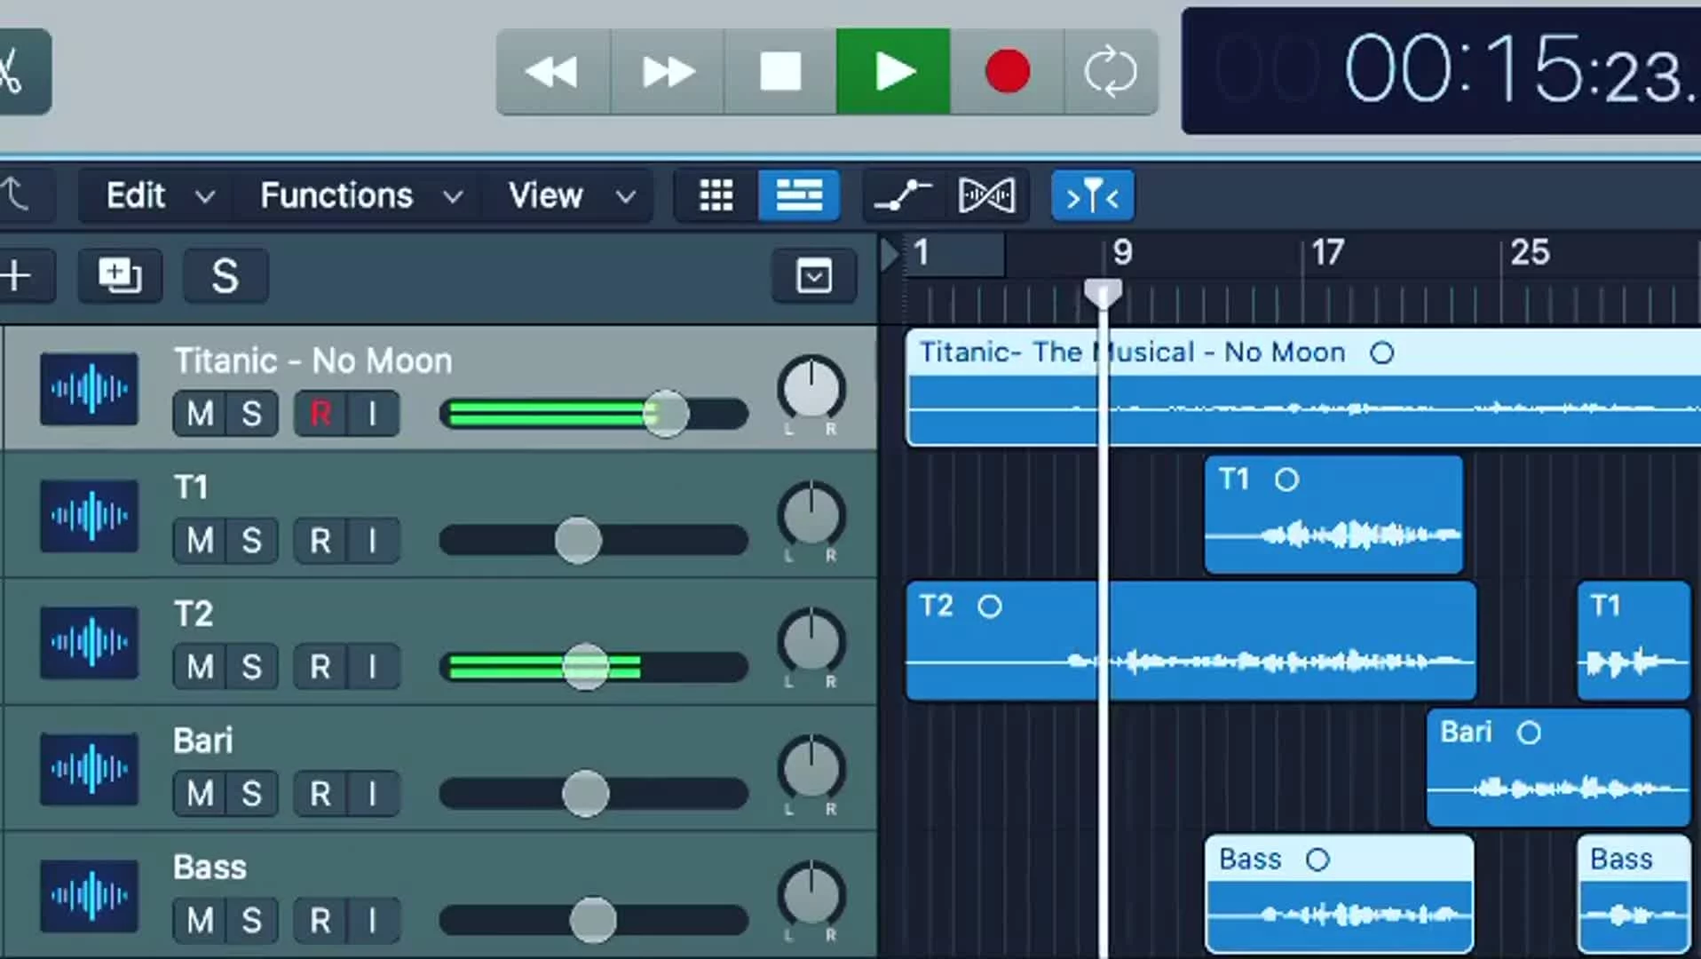1701x959 pixels.
Task: Open the View menu
Action: [x=568, y=195]
